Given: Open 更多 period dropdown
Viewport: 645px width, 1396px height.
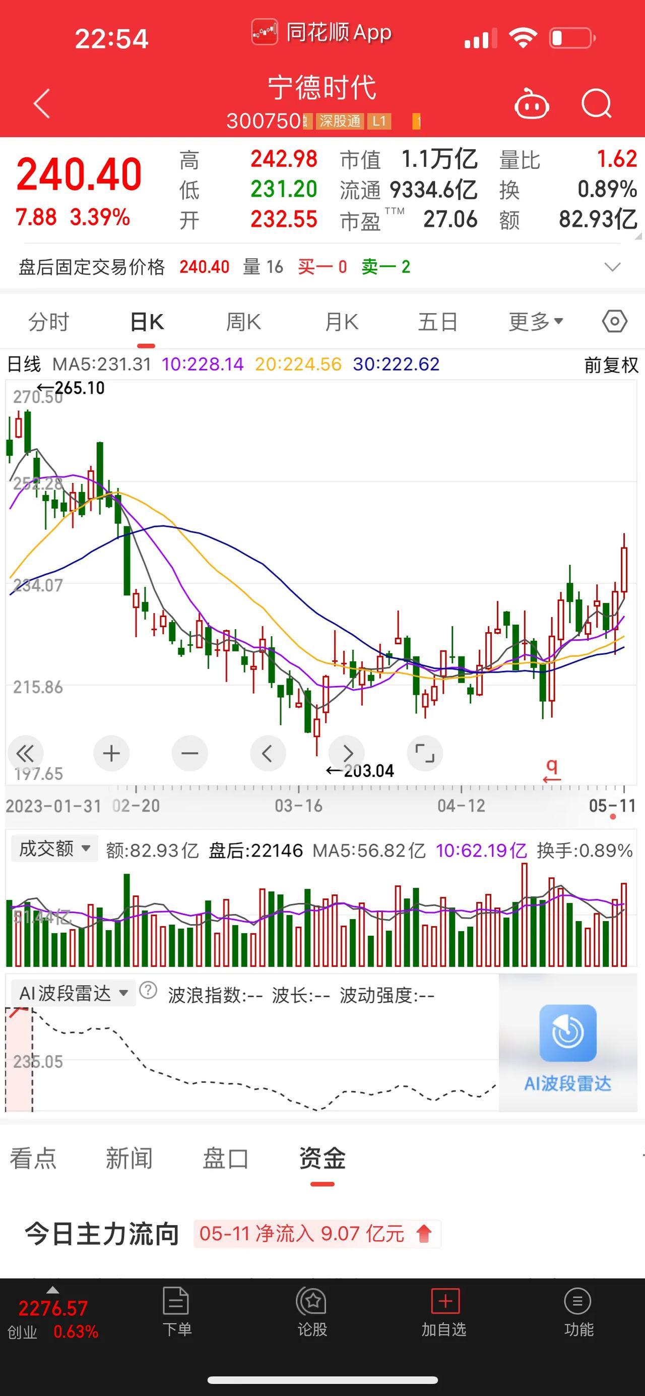Looking at the screenshot, I should point(536,322).
